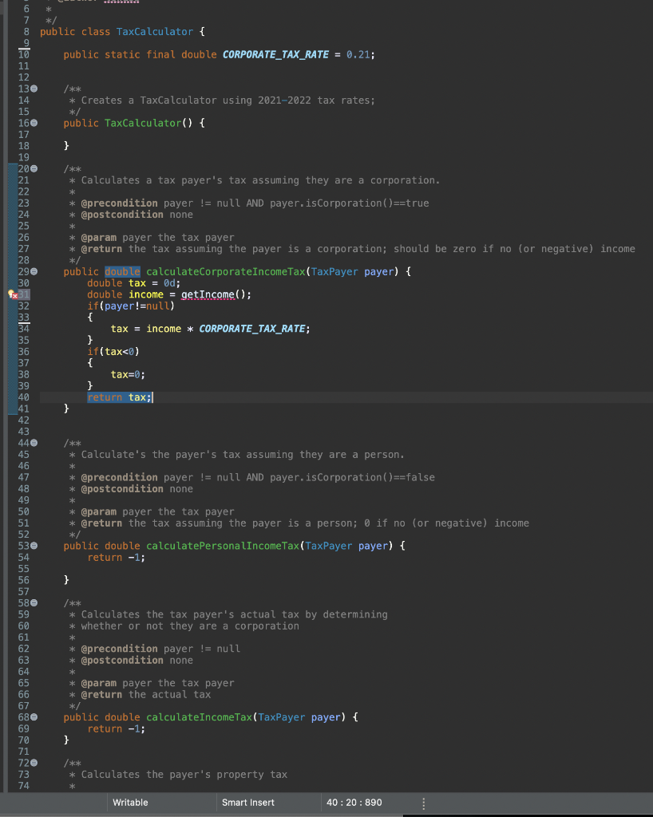This screenshot has width=653, height=817.
Task: Toggle the Writable status indicator
Action: [130, 802]
